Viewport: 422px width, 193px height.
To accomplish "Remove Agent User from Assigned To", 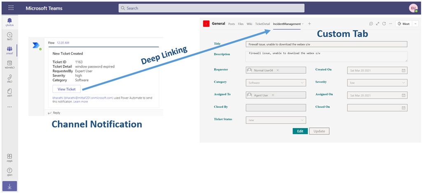I will 273,95.
